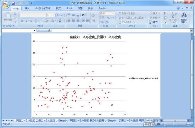The image size is (195, 128).
Task: Copy selection with the copy icon
Action: [x=15, y=18]
